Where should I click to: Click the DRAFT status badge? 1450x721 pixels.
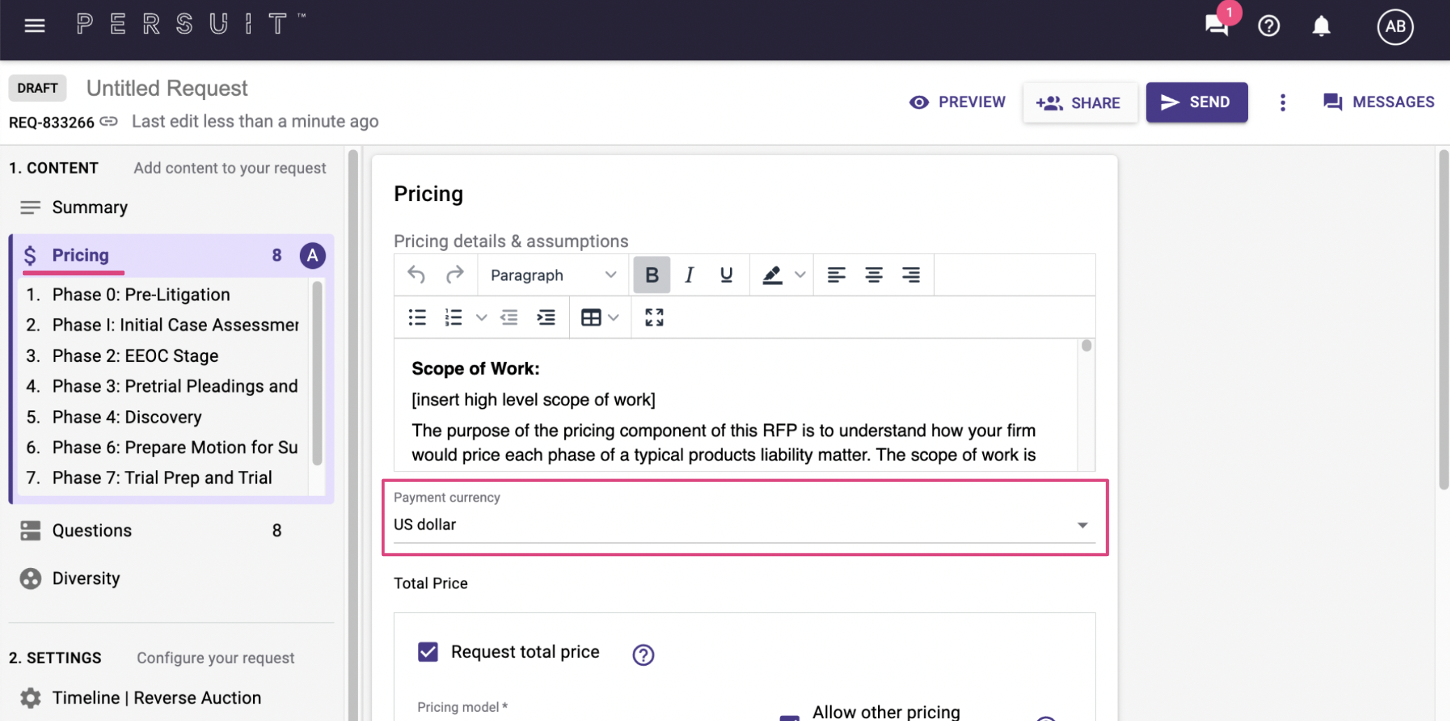[x=38, y=88]
